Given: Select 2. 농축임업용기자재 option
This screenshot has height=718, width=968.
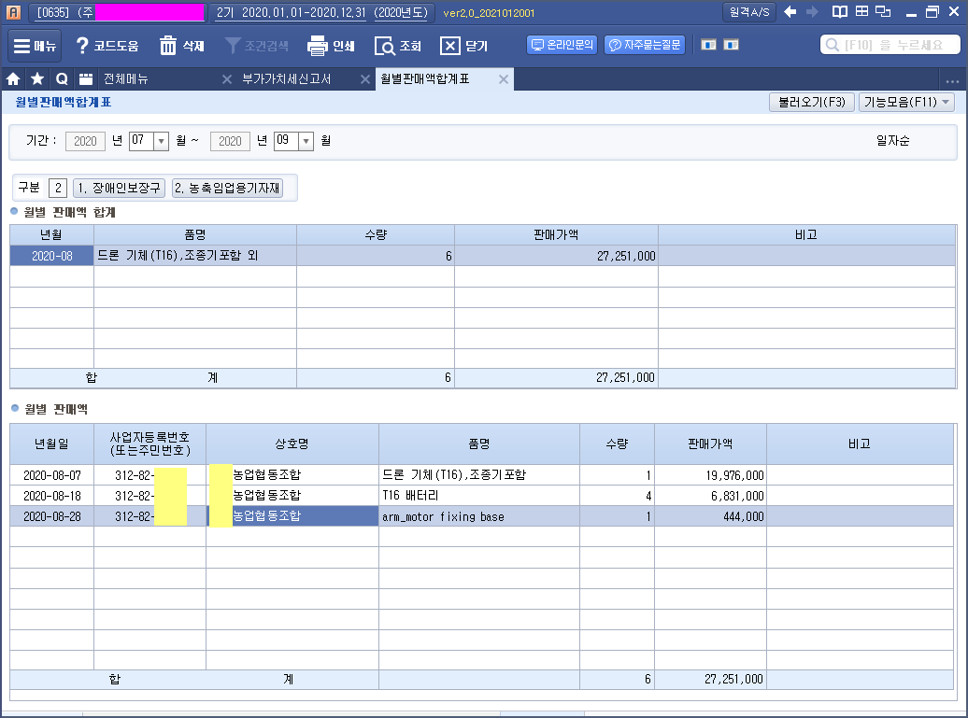Looking at the screenshot, I should 227,188.
